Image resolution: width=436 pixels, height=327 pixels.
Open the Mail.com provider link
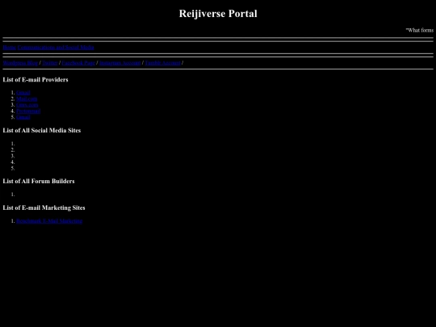click(x=27, y=99)
